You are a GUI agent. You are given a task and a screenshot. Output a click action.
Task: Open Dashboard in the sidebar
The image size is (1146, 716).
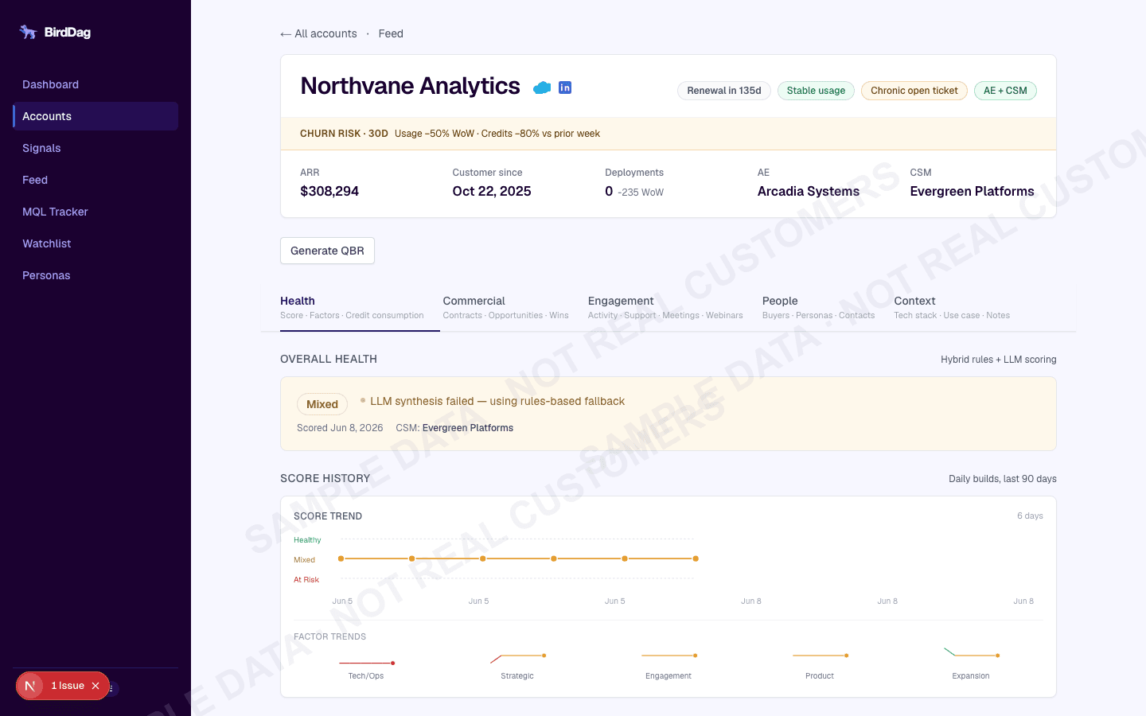click(95, 84)
